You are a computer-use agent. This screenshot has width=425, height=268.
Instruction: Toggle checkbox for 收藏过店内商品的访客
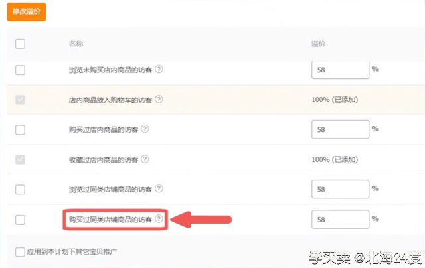[20, 159]
